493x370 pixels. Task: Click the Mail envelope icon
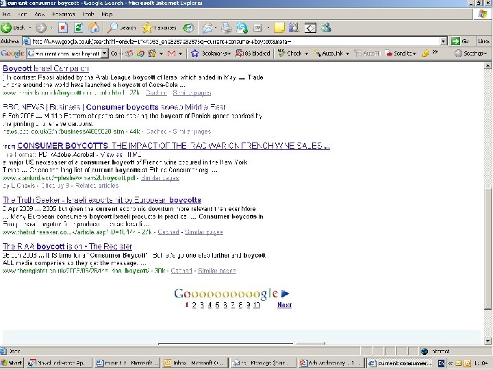click(x=207, y=27)
